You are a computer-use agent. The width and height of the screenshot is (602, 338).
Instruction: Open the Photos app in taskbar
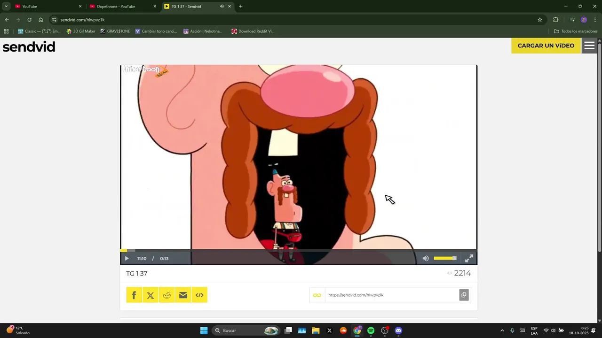[x=302, y=330]
